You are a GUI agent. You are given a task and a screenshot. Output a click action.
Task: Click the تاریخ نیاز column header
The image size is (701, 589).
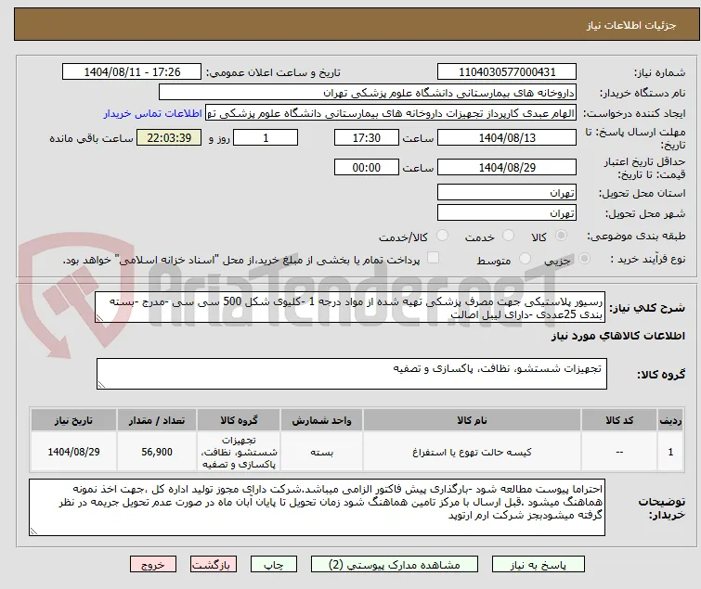(x=73, y=421)
